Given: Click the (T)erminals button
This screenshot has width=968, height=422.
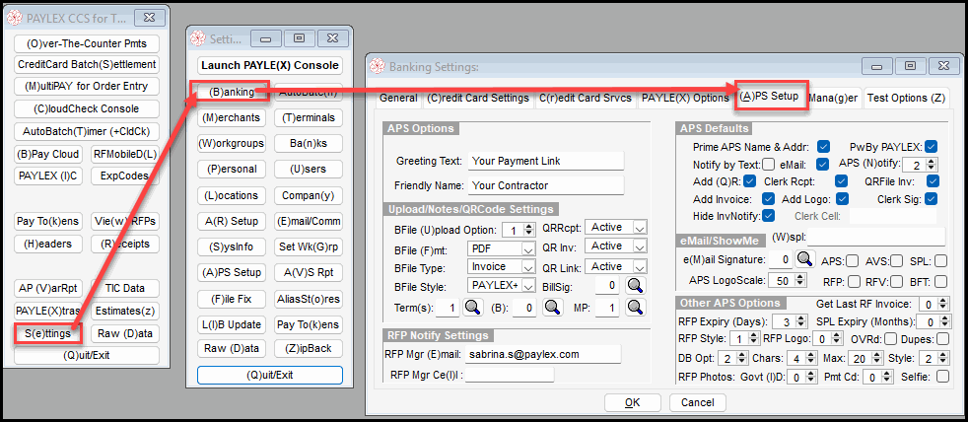Looking at the screenshot, I should (309, 117).
